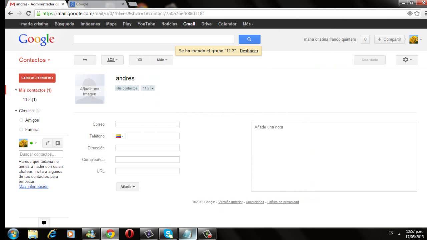Open Búsqueda in Google bar
Screen dimensions: 427x240
click(x=64, y=24)
